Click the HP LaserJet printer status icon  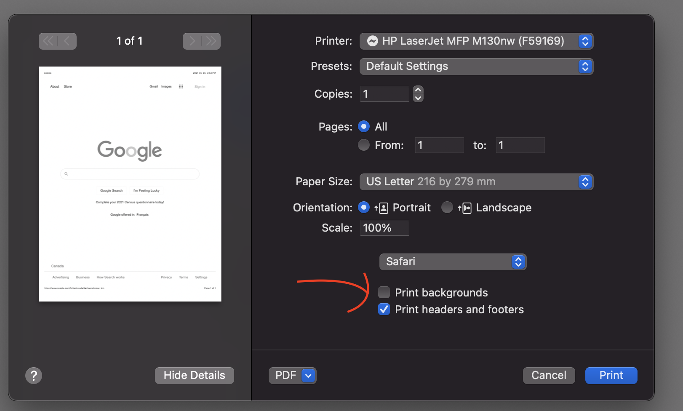pos(373,41)
